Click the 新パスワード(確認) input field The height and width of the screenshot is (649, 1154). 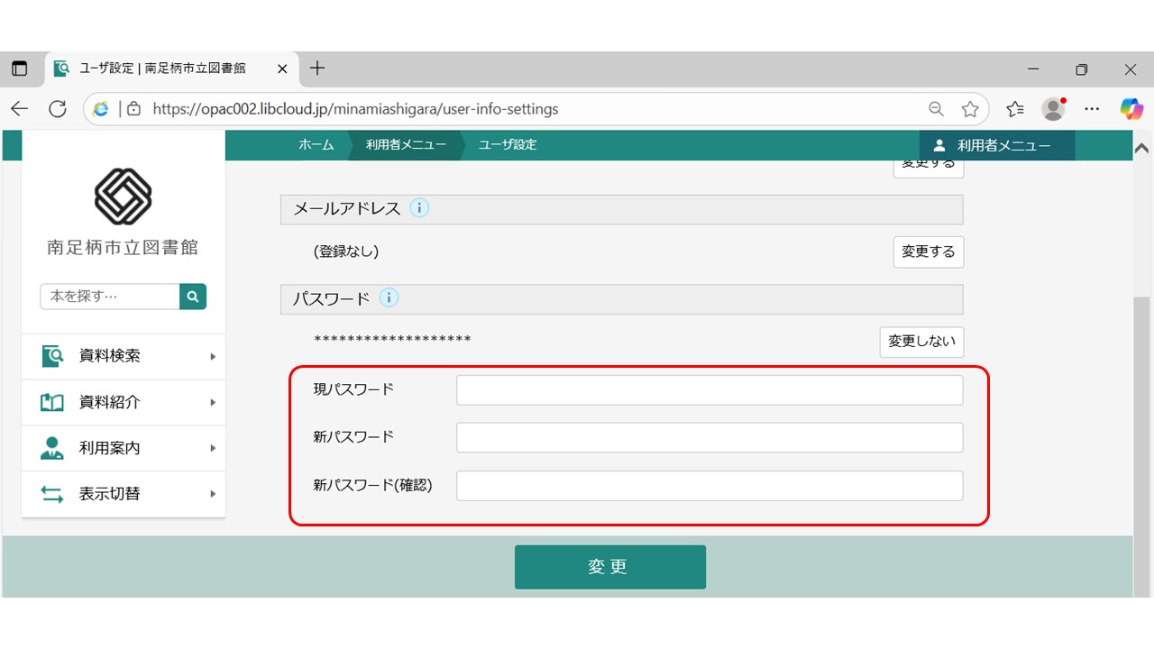click(x=709, y=486)
